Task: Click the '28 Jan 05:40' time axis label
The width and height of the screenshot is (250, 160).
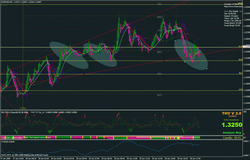Action: tap(81, 158)
